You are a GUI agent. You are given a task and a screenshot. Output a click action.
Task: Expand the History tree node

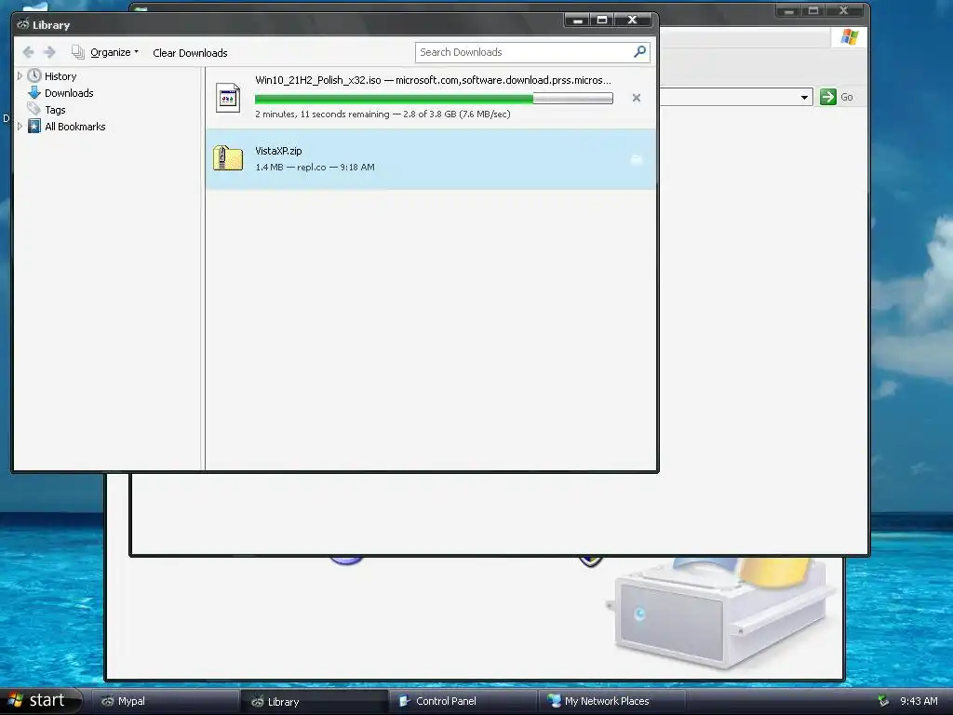(x=20, y=76)
